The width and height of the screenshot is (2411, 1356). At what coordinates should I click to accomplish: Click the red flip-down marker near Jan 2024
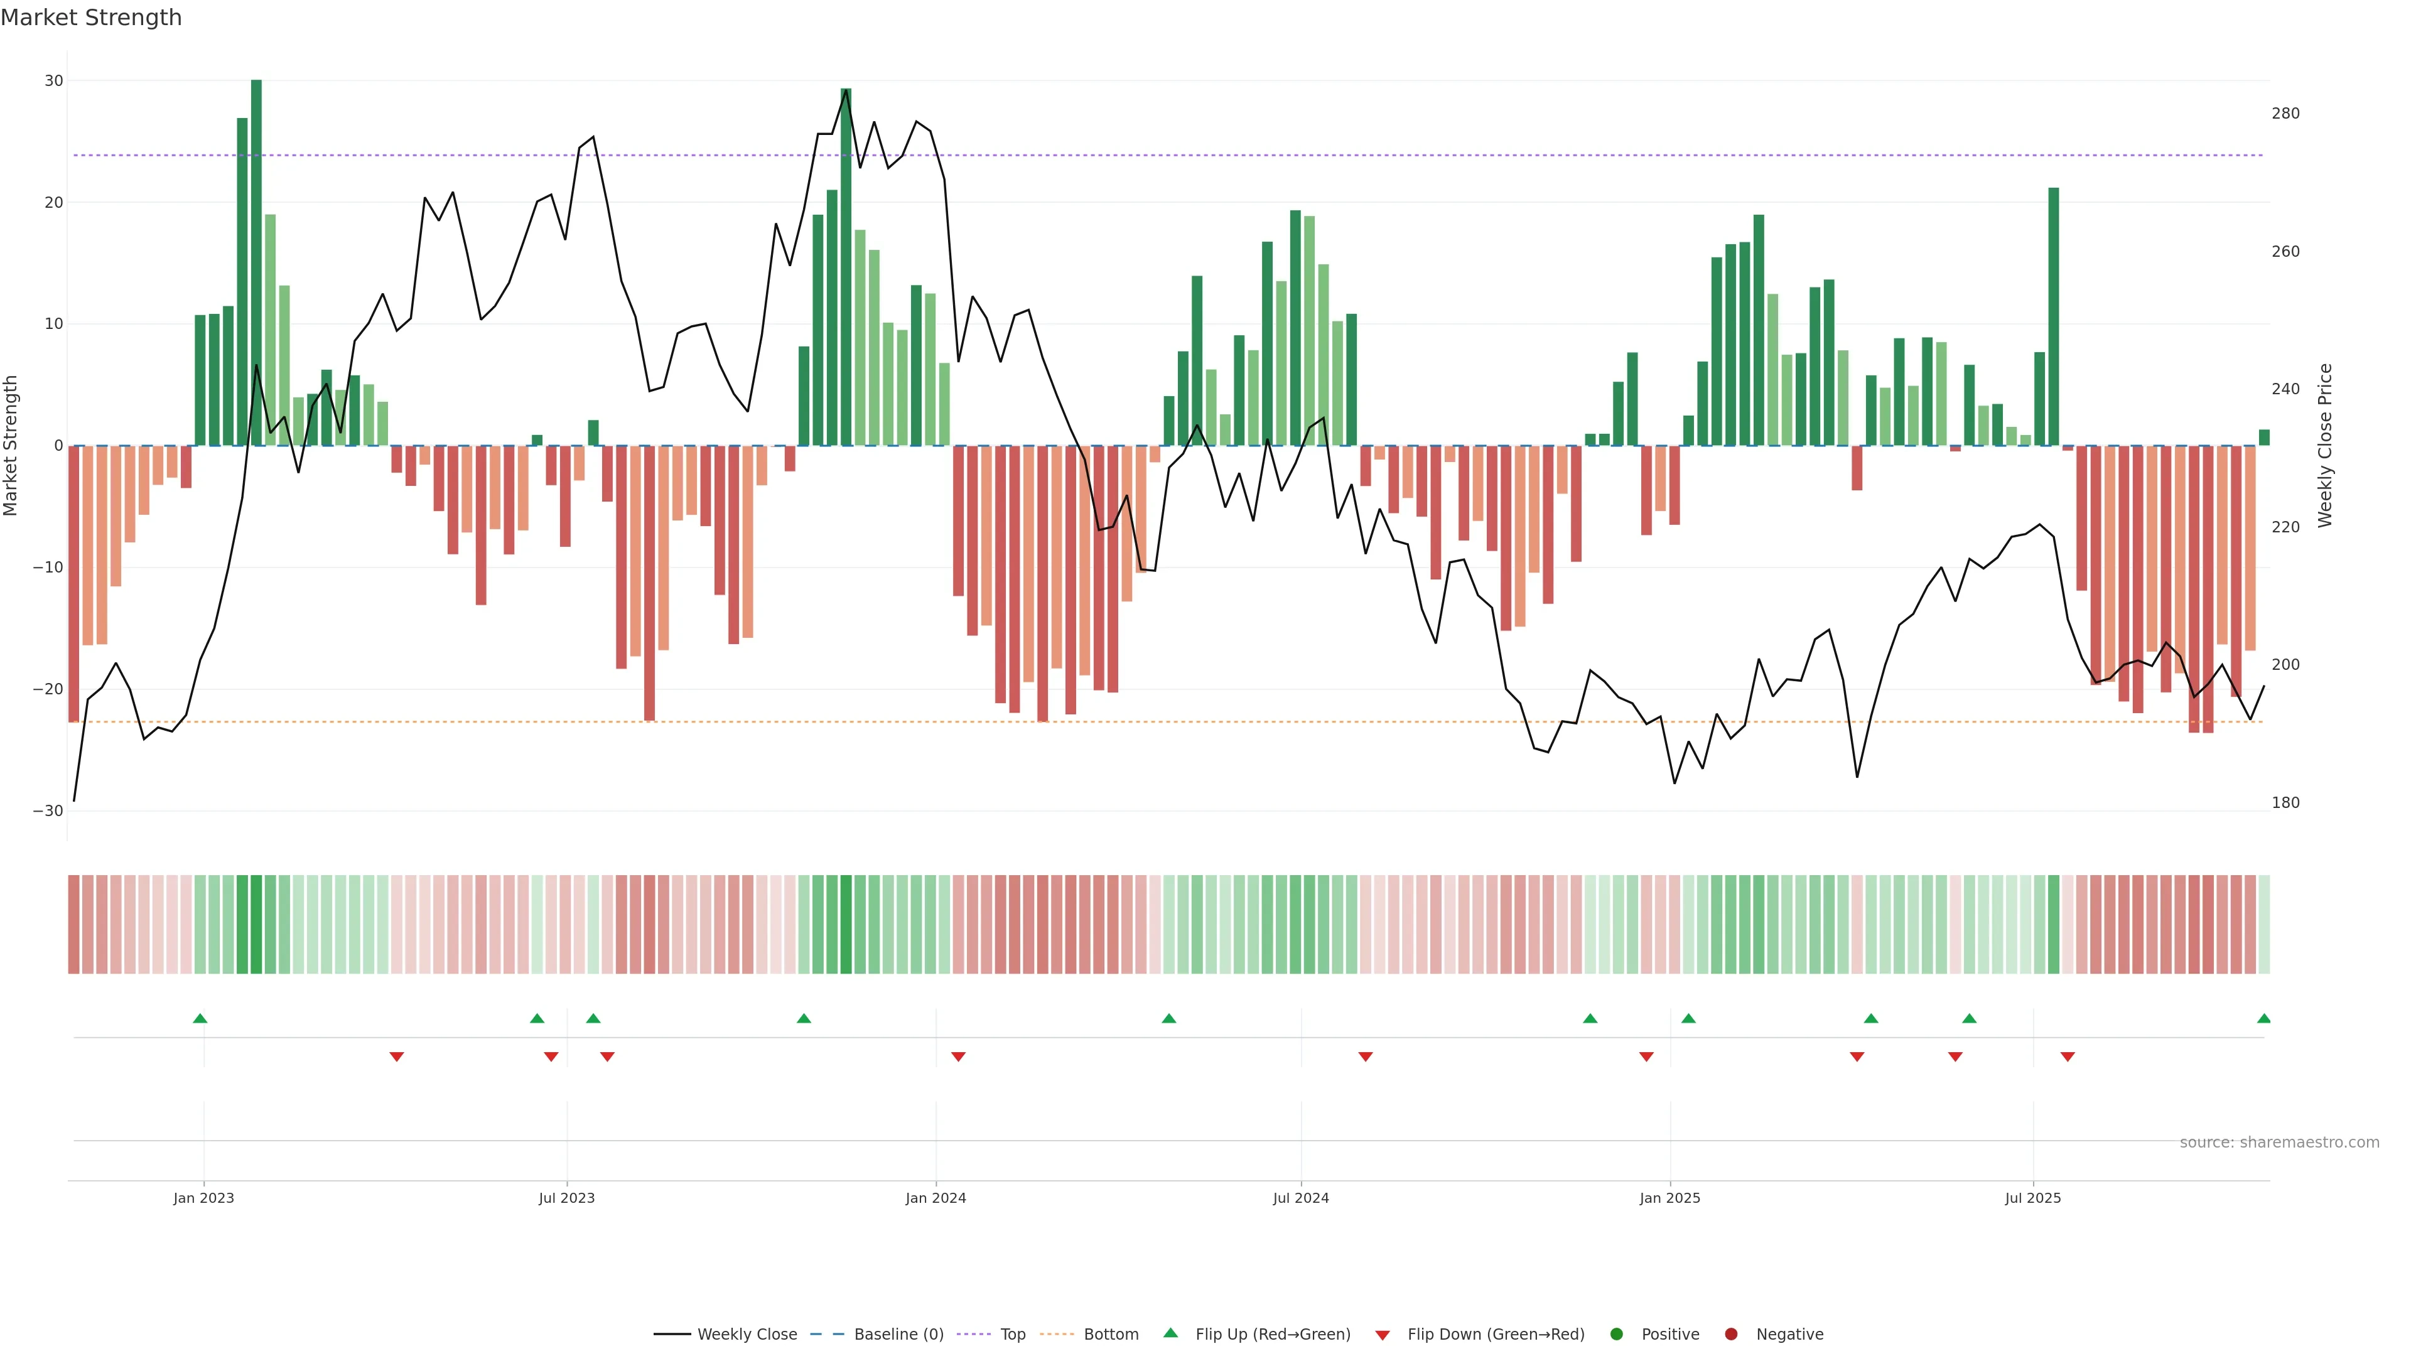(x=958, y=1057)
